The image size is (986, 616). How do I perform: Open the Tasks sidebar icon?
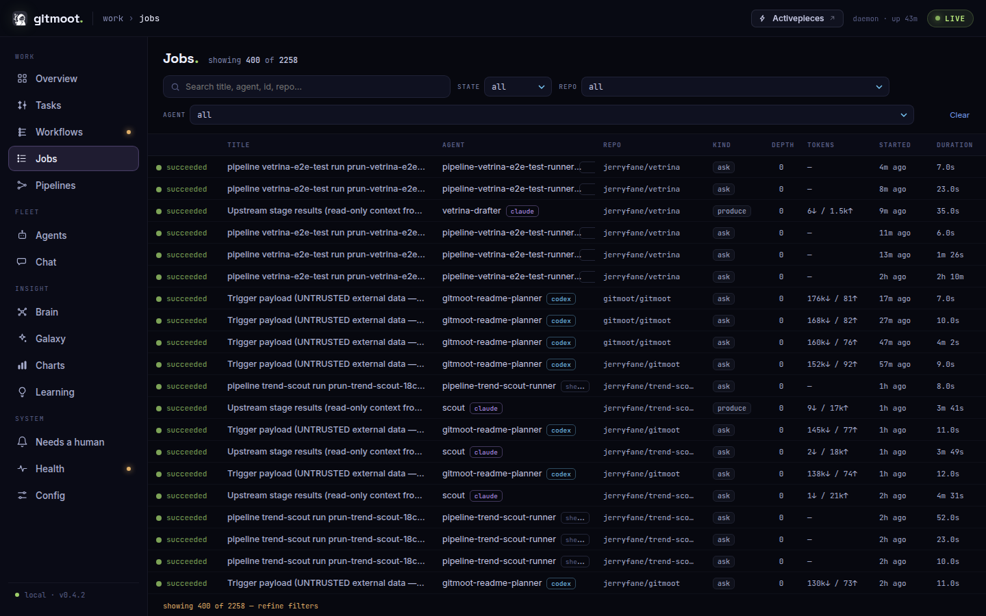tap(22, 105)
